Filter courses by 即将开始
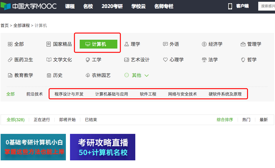The image size is (275, 168). 67,120
